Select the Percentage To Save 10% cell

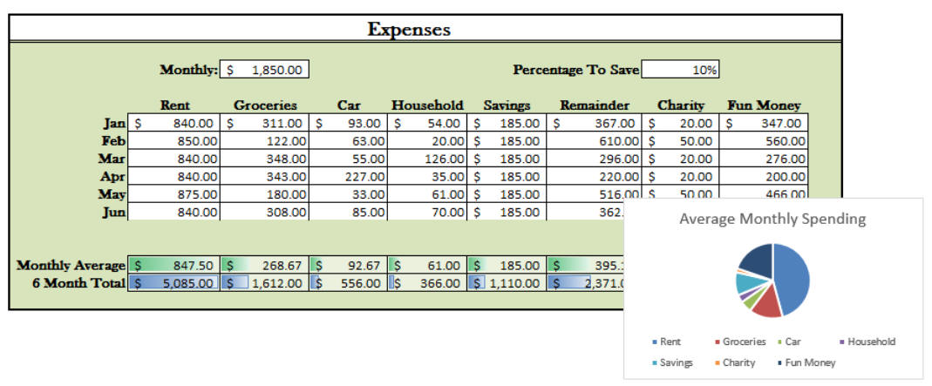tap(680, 70)
